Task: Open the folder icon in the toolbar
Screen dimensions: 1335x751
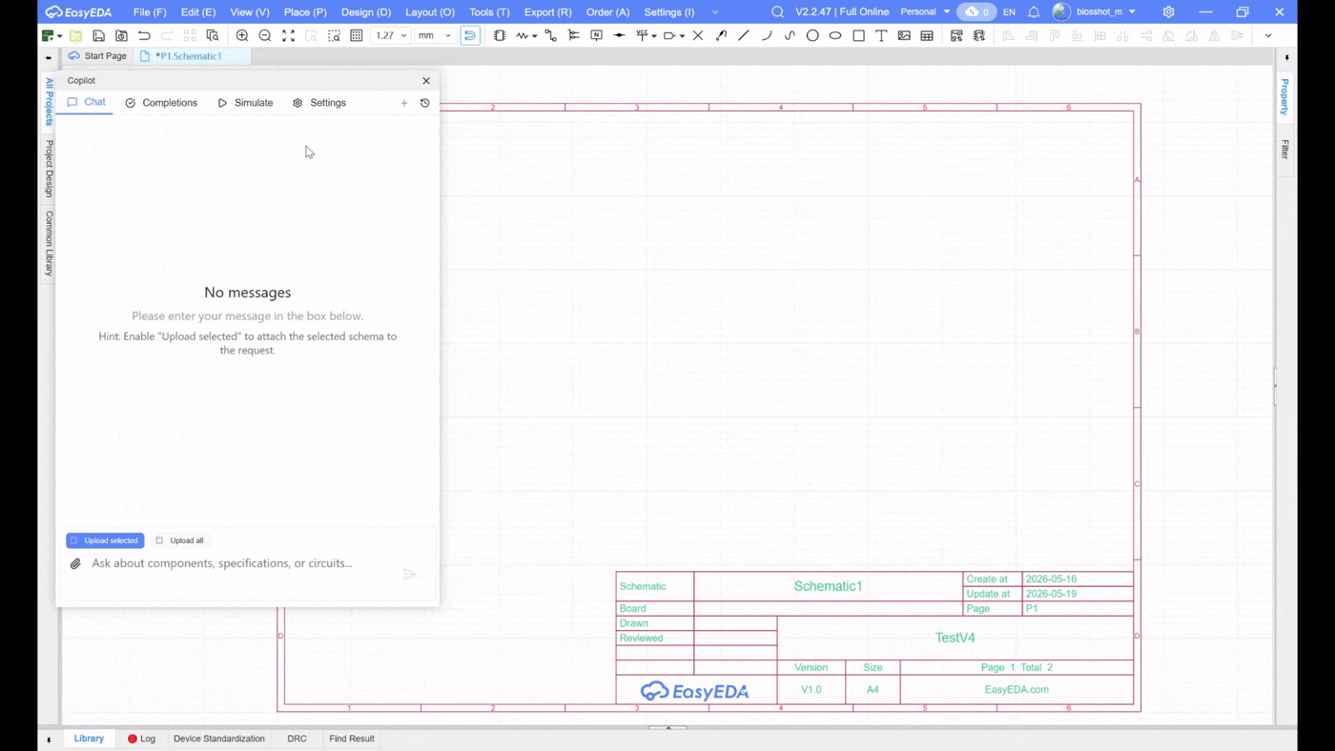Action: 75,35
